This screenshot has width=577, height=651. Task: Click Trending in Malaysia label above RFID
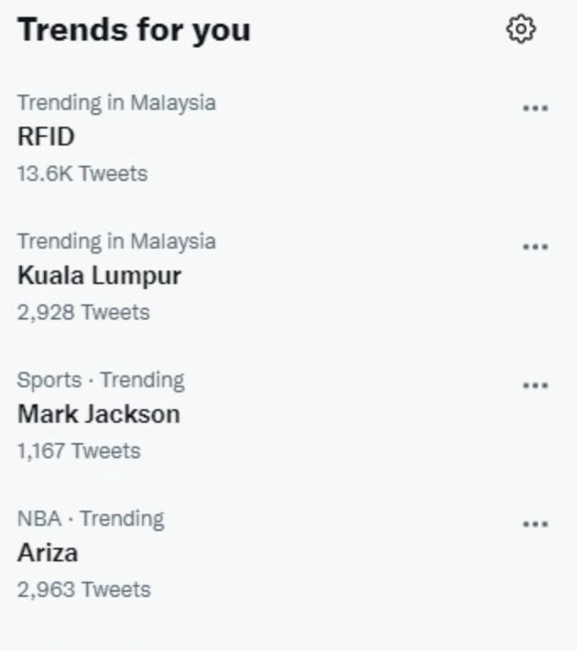tap(116, 102)
